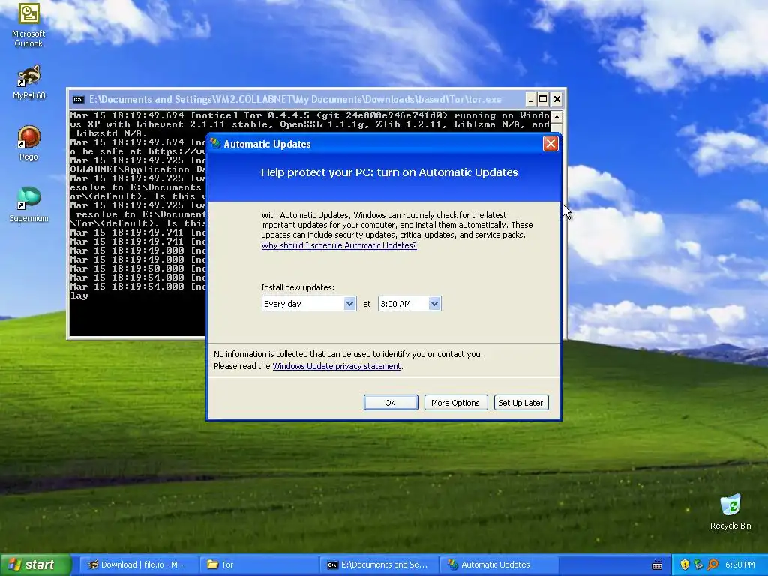Click the command prompt title bar icon
Image resolution: width=768 pixels, height=576 pixels.
click(78, 100)
